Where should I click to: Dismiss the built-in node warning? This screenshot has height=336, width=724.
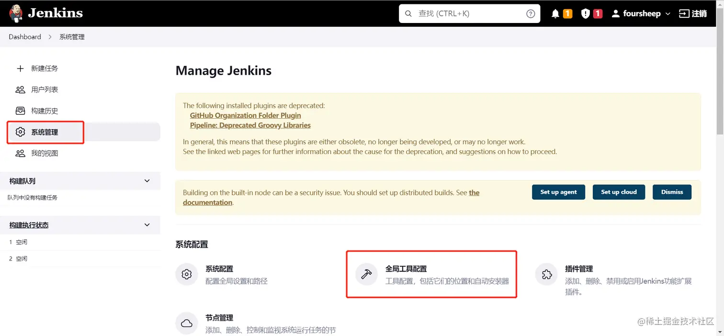pos(672,192)
